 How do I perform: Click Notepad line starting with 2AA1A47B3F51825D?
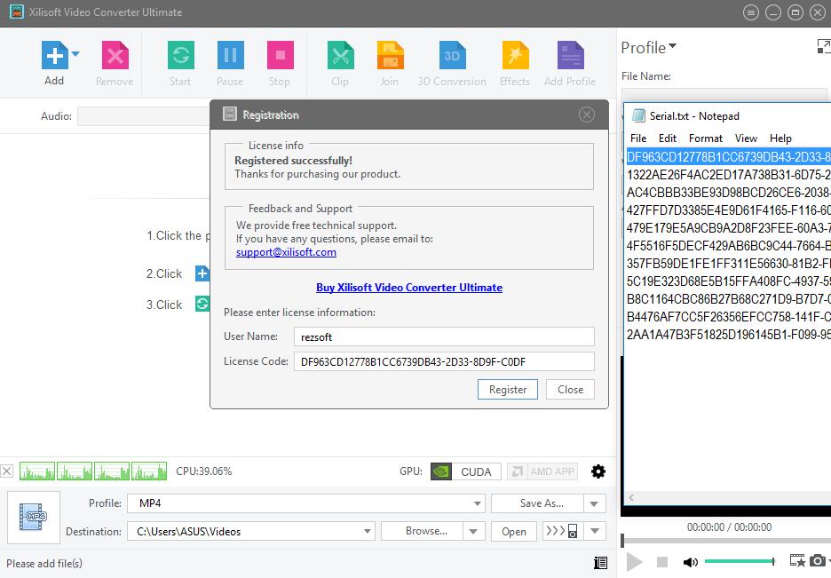729,335
